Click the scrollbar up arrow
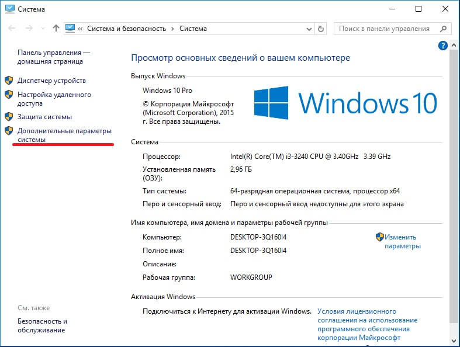Image resolution: width=460 pixels, height=347 pixels. [x=454, y=46]
